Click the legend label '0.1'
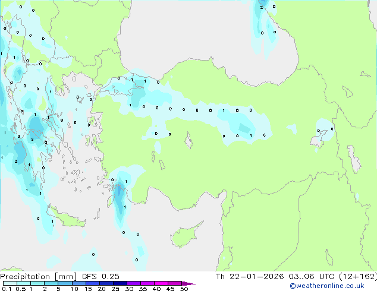Image resolution: width=377 pixels, height=291 pixels. pyautogui.click(x=7, y=289)
